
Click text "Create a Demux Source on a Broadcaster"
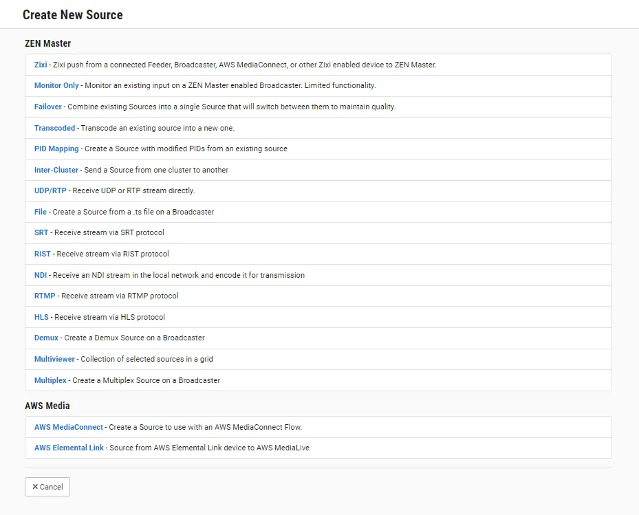(x=135, y=338)
